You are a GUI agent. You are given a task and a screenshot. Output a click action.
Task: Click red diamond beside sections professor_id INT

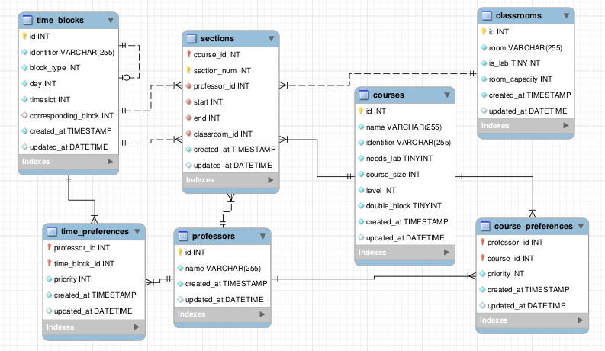[188, 86]
